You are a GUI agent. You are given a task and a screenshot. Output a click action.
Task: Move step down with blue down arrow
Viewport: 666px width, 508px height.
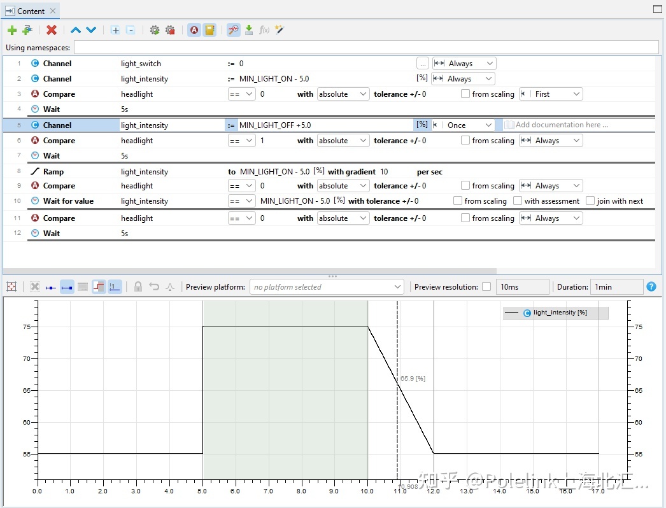[91, 30]
